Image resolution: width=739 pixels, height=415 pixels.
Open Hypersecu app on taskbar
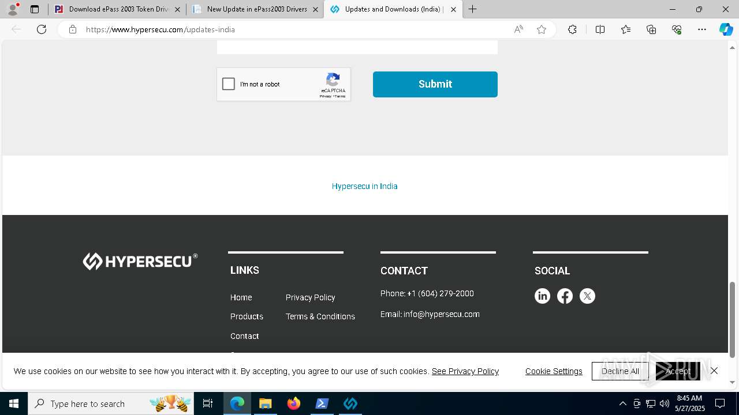[350, 403]
